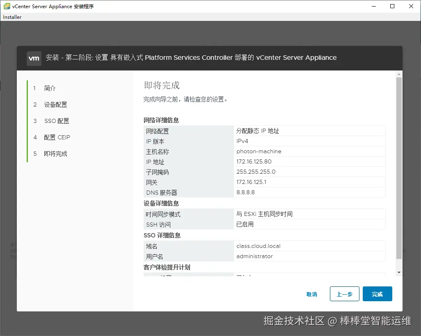Click the SSH 访问 value 已启用
The height and width of the screenshot is (336, 421).
pyautogui.click(x=245, y=224)
